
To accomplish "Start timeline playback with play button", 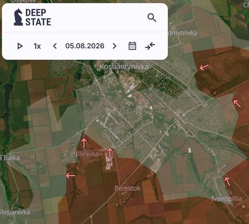I will point(20,46).
